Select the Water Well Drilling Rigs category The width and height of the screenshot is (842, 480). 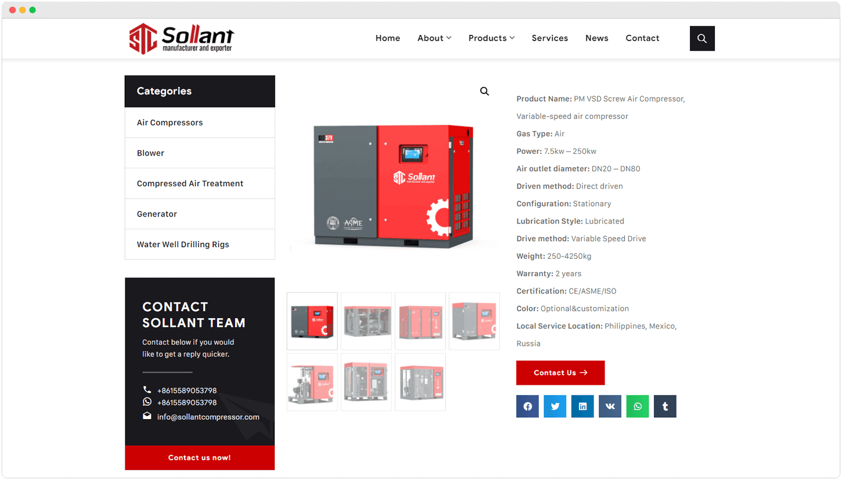point(200,244)
